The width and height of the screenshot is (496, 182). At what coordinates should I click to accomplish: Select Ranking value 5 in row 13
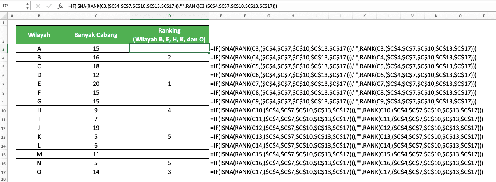tap(169, 137)
